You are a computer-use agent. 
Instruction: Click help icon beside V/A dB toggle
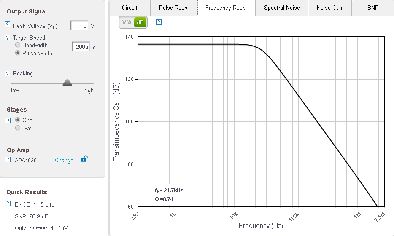[x=159, y=22]
